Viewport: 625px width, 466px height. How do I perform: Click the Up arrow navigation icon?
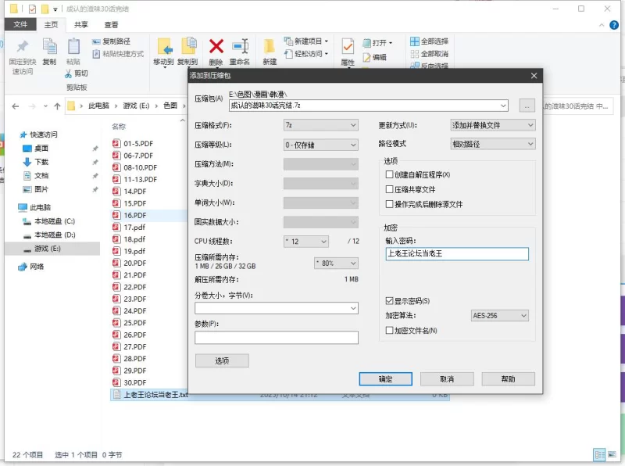57,106
